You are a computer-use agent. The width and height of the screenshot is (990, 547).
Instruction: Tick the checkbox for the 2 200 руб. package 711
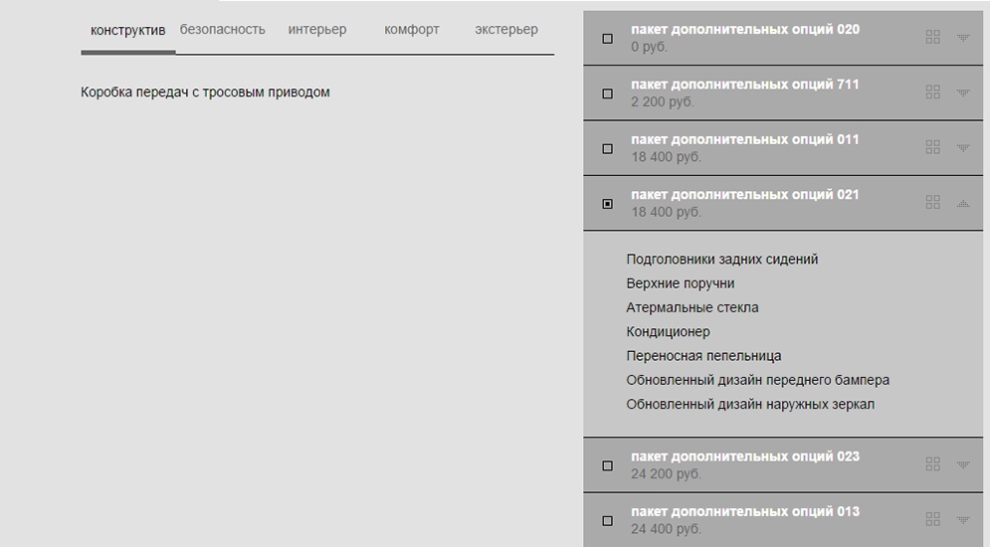tap(608, 93)
